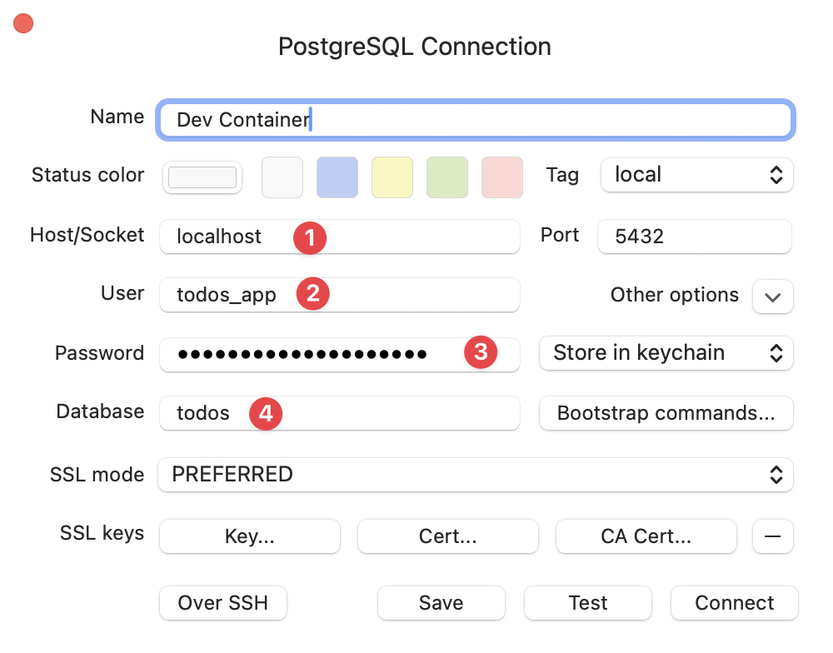This screenshot has width=833, height=653.
Task: Click the Connect button
Action: click(x=734, y=603)
